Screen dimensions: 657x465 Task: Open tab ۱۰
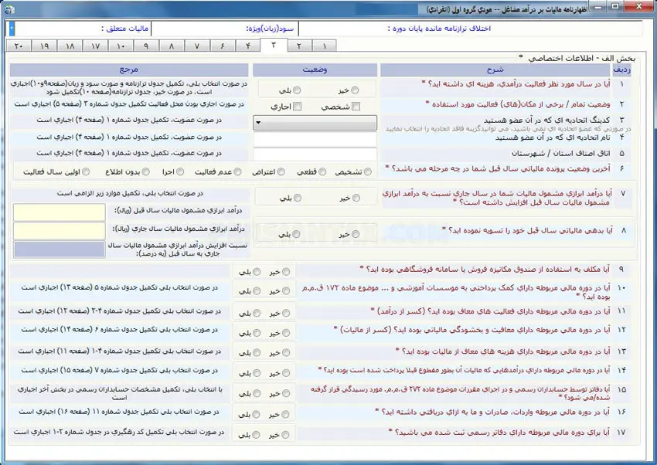pyautogui.click(x=121, y=46)
